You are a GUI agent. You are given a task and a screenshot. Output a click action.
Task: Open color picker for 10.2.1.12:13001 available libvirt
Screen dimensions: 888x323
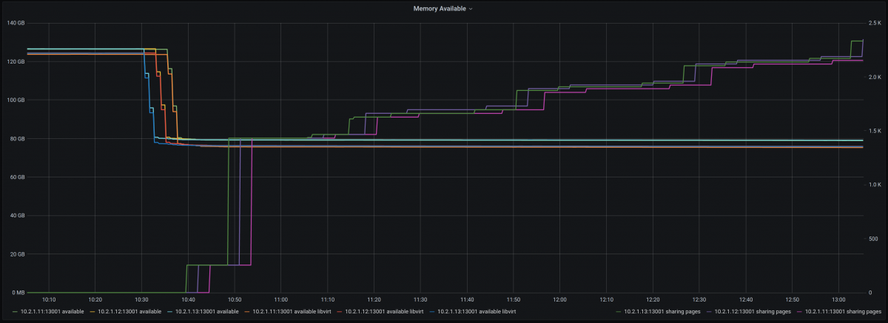(340, 313)
